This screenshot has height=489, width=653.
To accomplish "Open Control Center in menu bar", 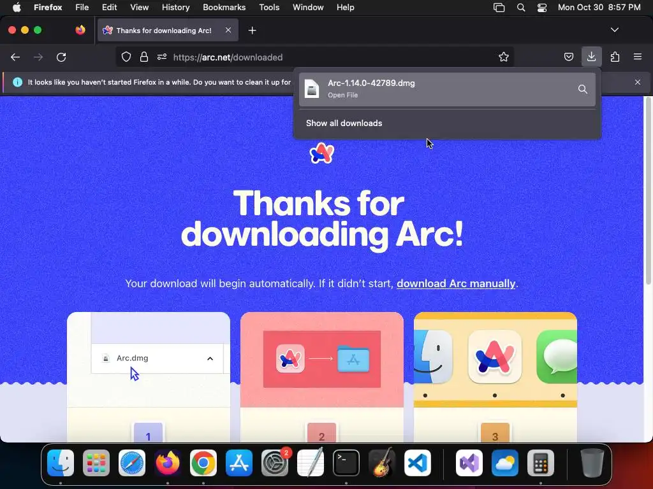I will tap(542, 8).
